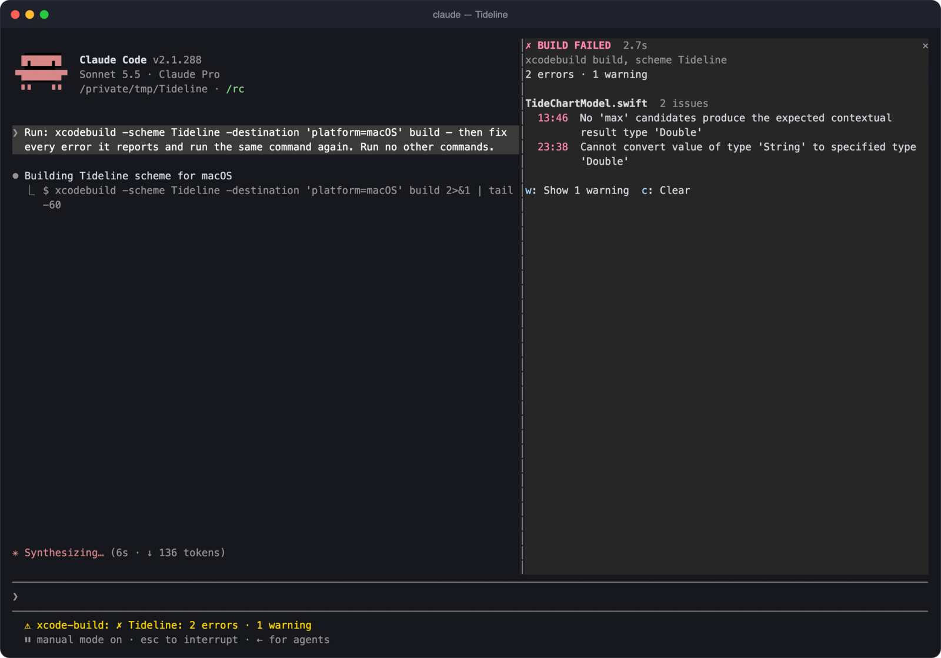Click the '$ xcodebuild -scheme Tideline' command line
This screenshot has width=941, height=658.
[x=278, y=198]
